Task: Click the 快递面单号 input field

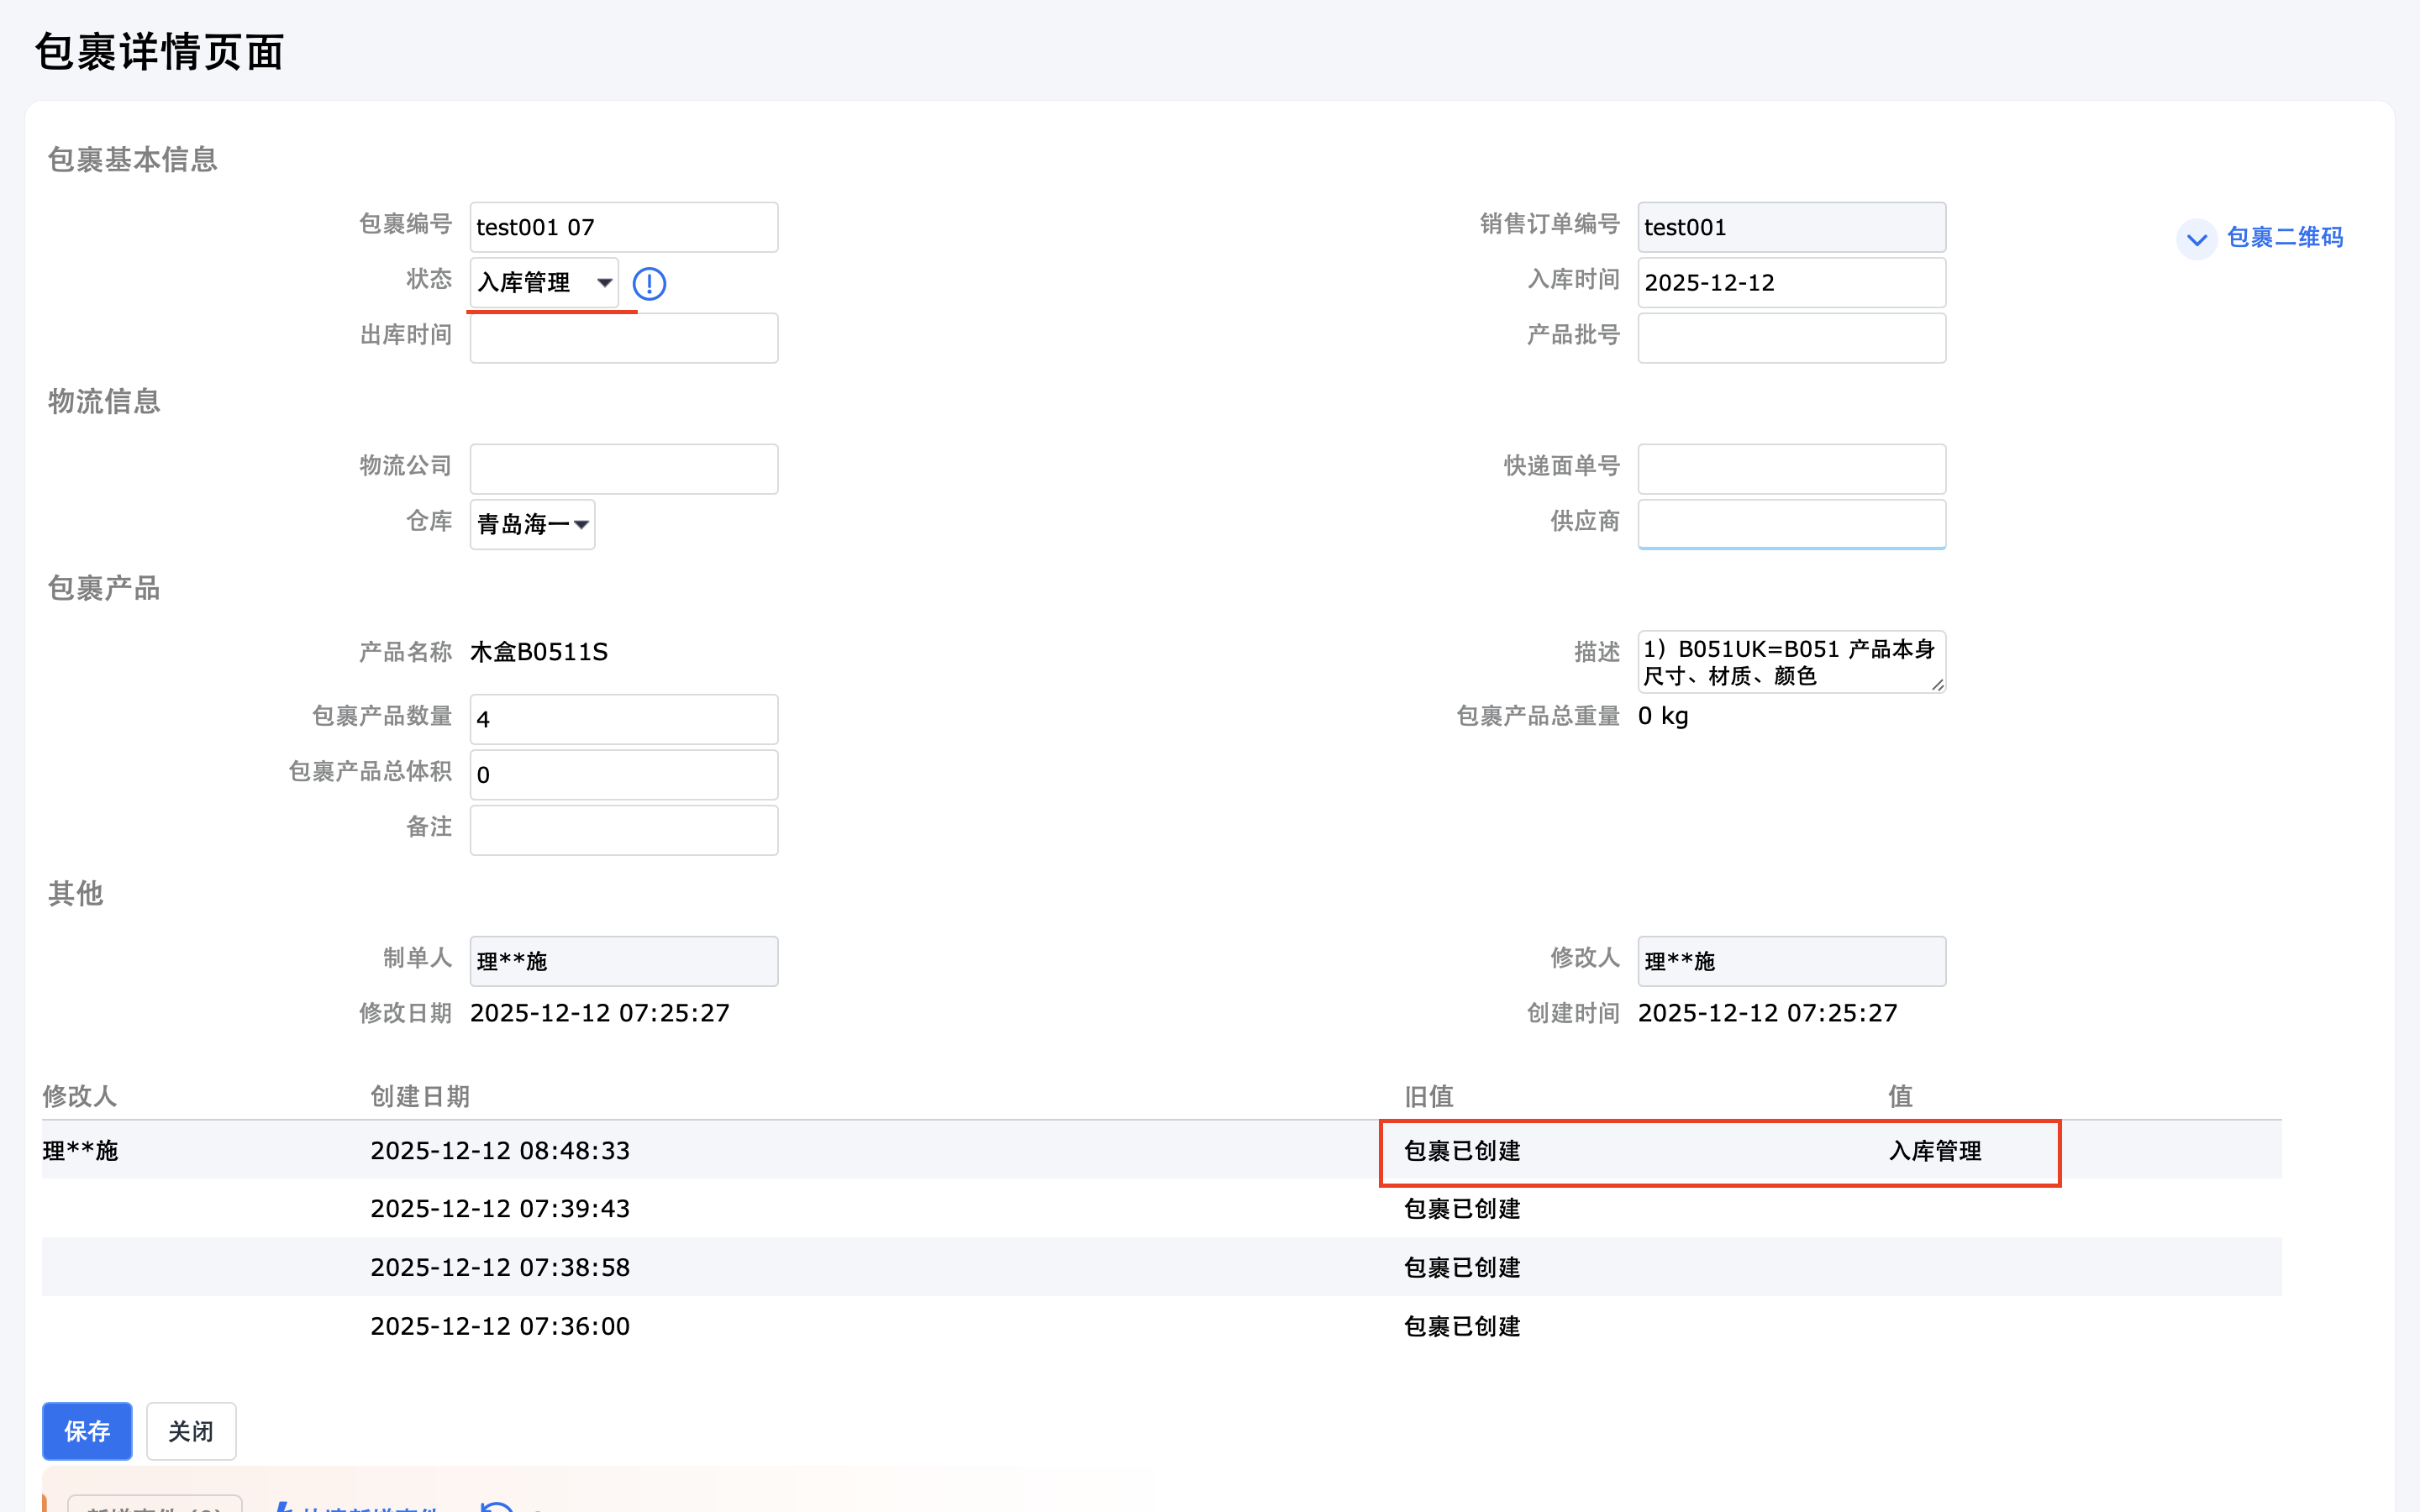Action: [1790, 469]
